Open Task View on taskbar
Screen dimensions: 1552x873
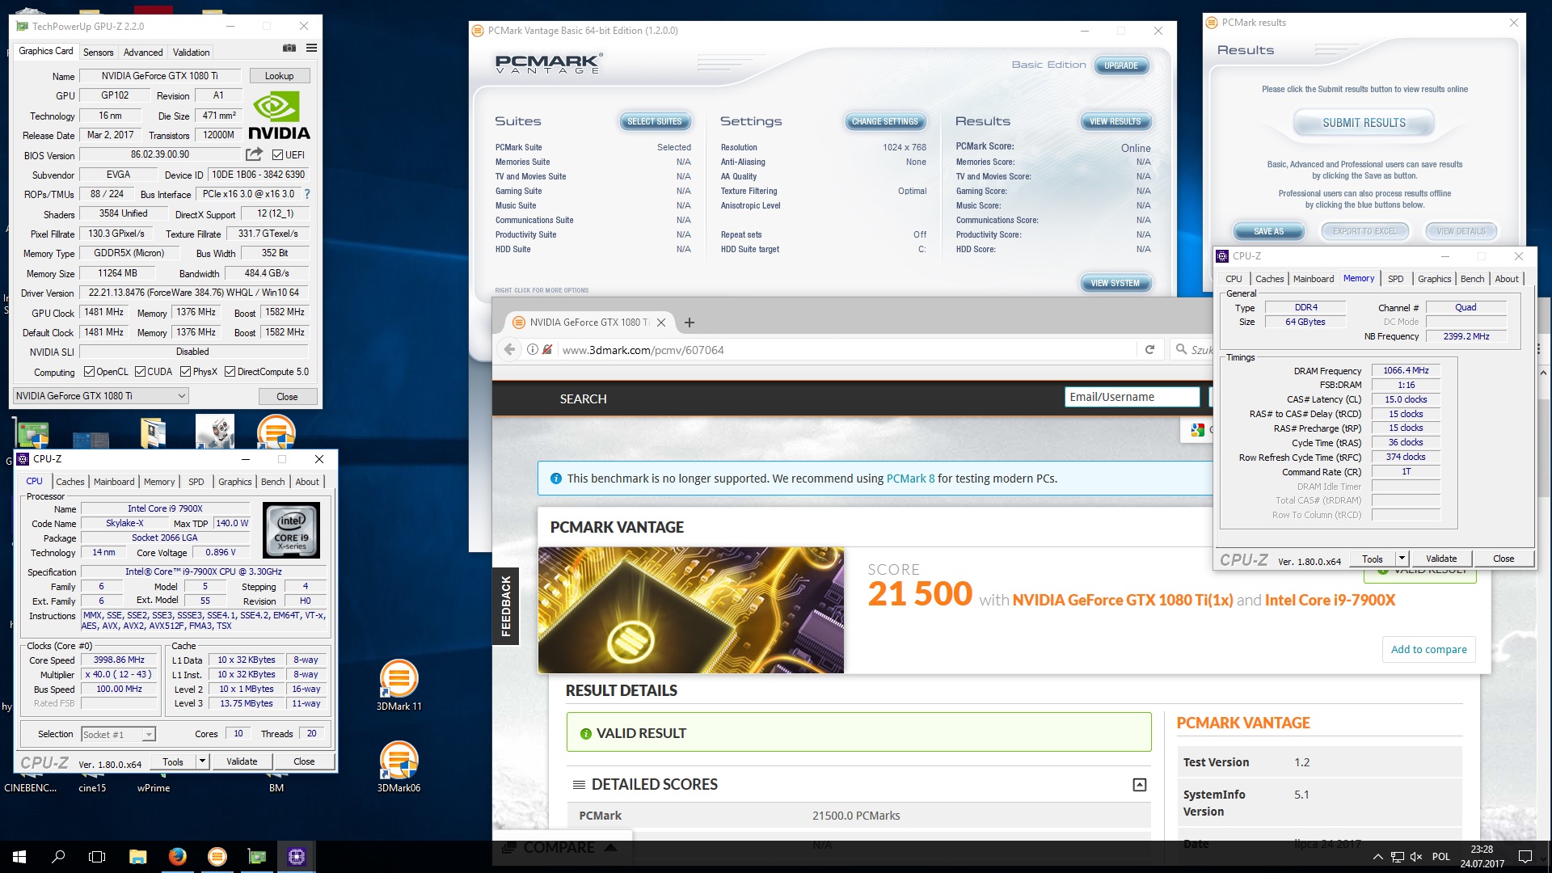[x=97, y=857]
